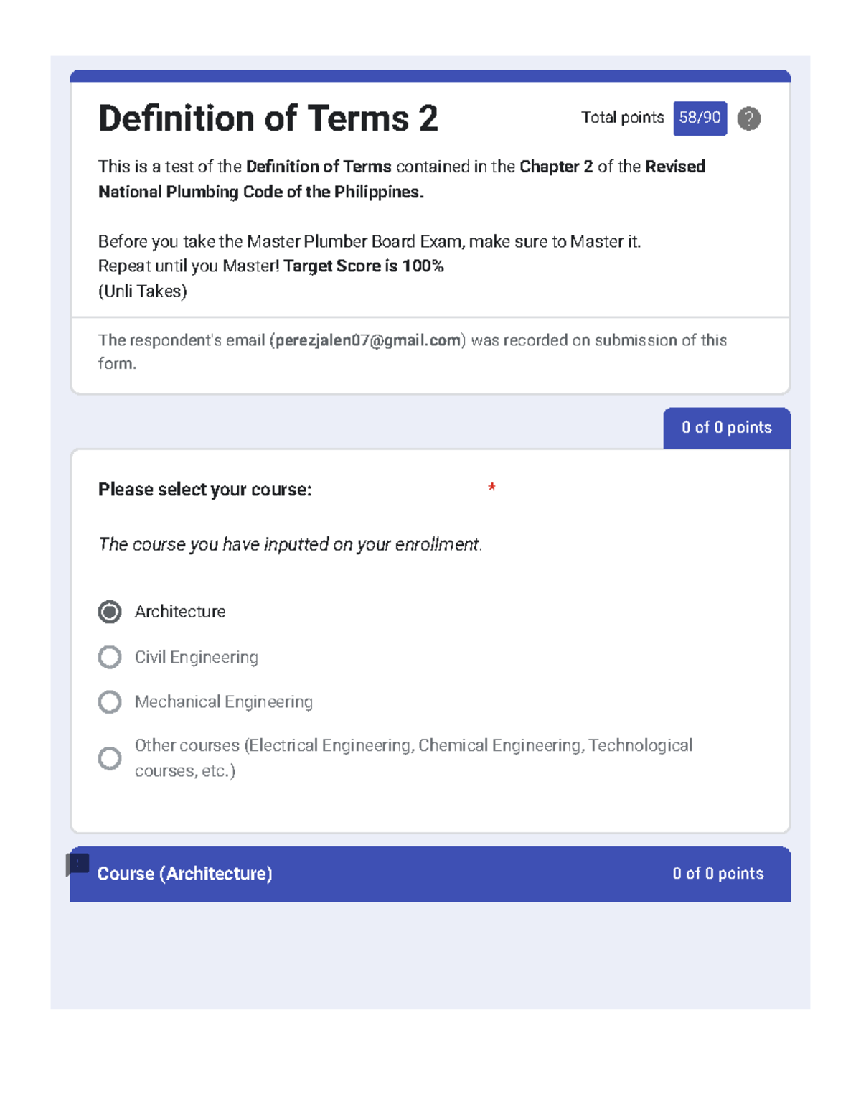This screenshot has height=1115, width=861.
Task: Click the italic enrollment course hint text
Action: click(x=290, y=544)
